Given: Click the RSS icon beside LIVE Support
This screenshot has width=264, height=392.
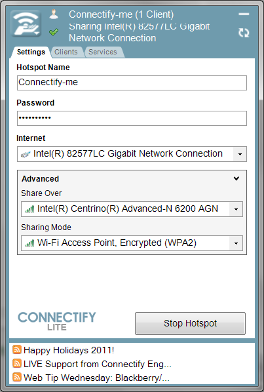Looking at the screenshot, I should click(x=17, y=363).
